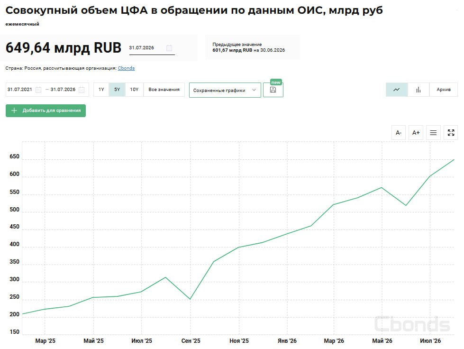Screen dimensions: 464x349
Task: Decrease chart font with A- button
Action: [399, 133]
